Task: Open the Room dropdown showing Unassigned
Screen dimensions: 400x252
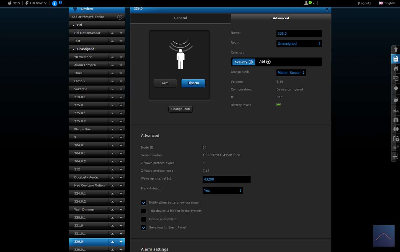Action: tap(299, 44)
